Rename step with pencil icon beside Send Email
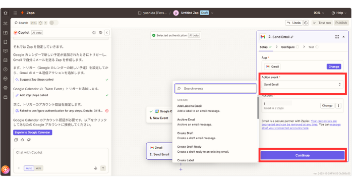 click(292, 37)
